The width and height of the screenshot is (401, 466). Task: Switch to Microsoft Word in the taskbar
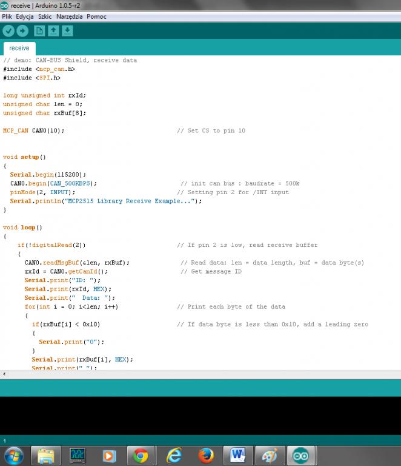(237, 456)
